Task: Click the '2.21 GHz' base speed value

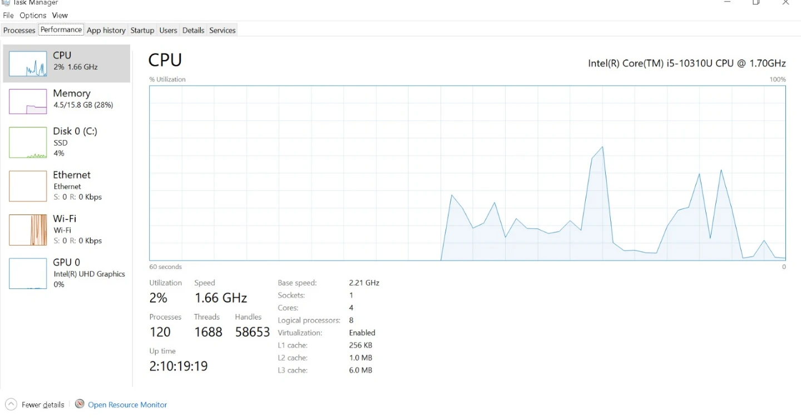Action: pos(364,283)
